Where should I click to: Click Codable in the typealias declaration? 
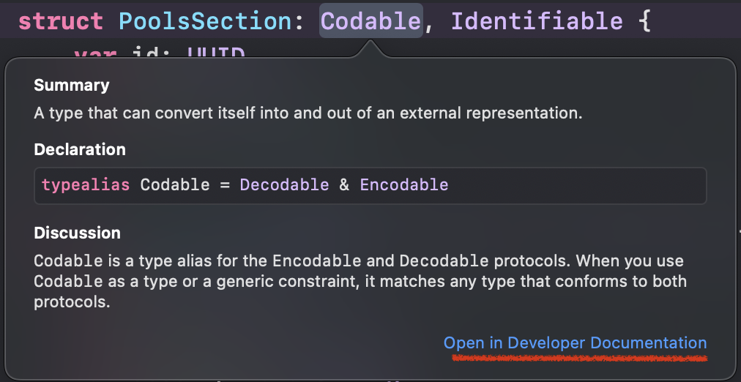(175, 184)
